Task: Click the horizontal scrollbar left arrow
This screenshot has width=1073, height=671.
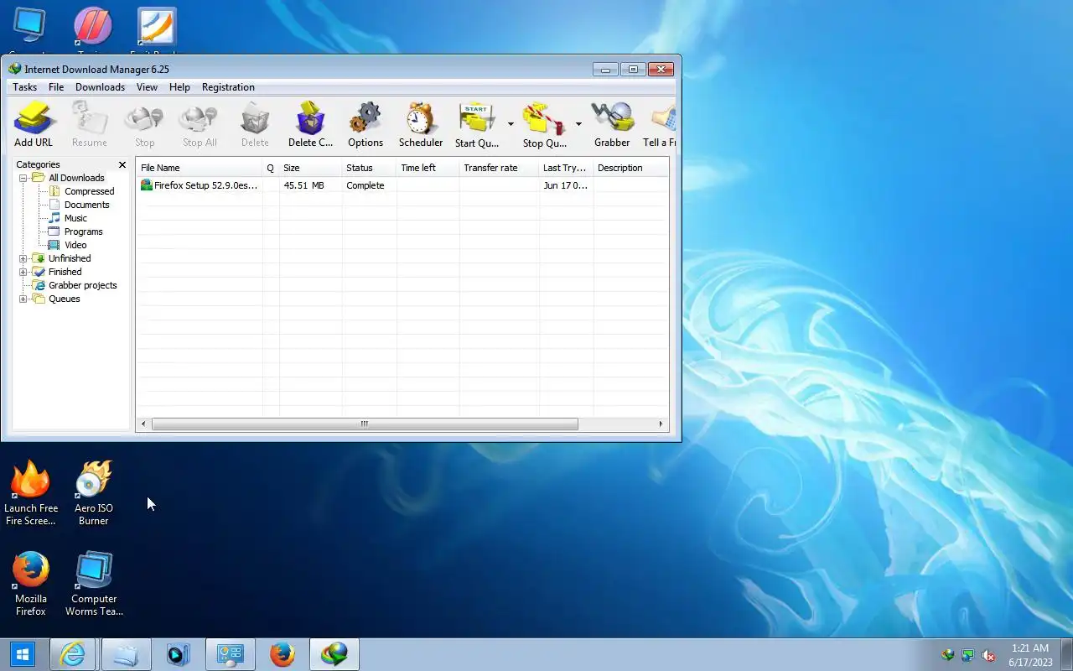Action: coord(143,424)
